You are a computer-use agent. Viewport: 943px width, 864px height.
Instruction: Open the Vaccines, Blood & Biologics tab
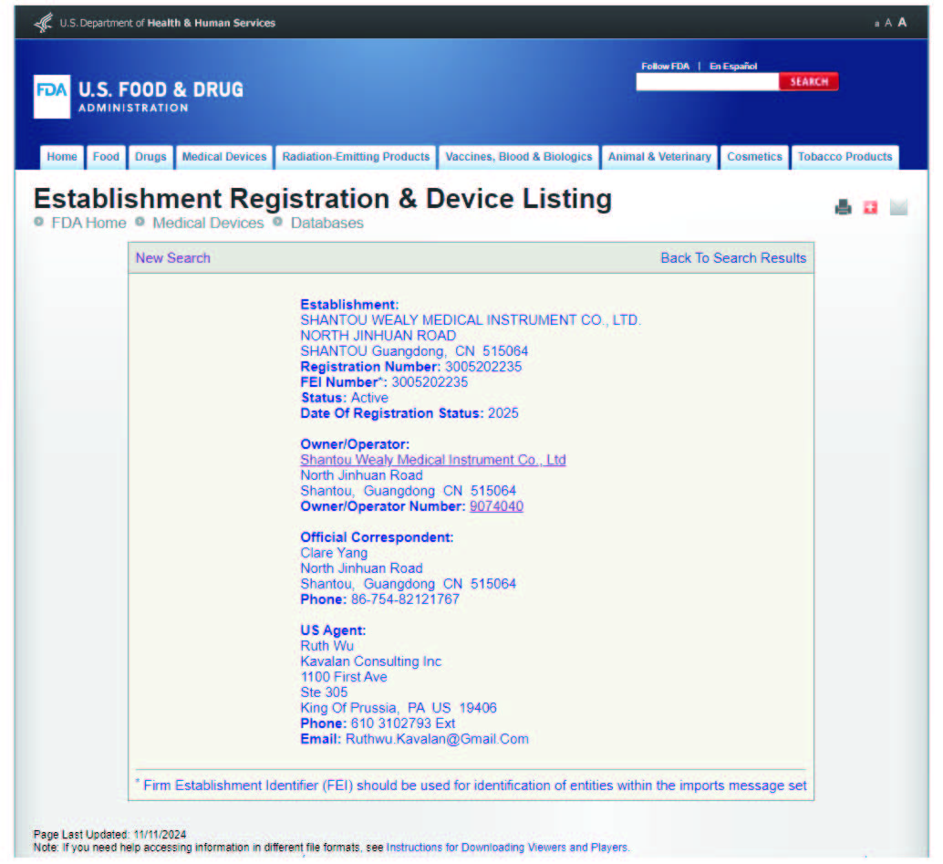click(518, 157)
